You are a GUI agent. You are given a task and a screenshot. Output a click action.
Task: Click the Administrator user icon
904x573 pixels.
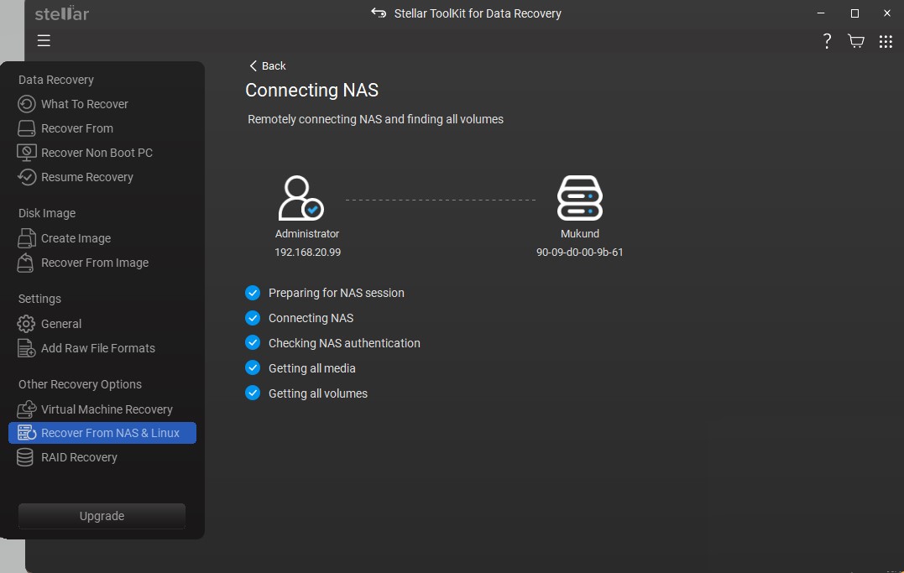[x=300, y=198]
